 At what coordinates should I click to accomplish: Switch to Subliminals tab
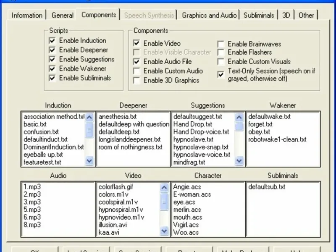(259, 15)
